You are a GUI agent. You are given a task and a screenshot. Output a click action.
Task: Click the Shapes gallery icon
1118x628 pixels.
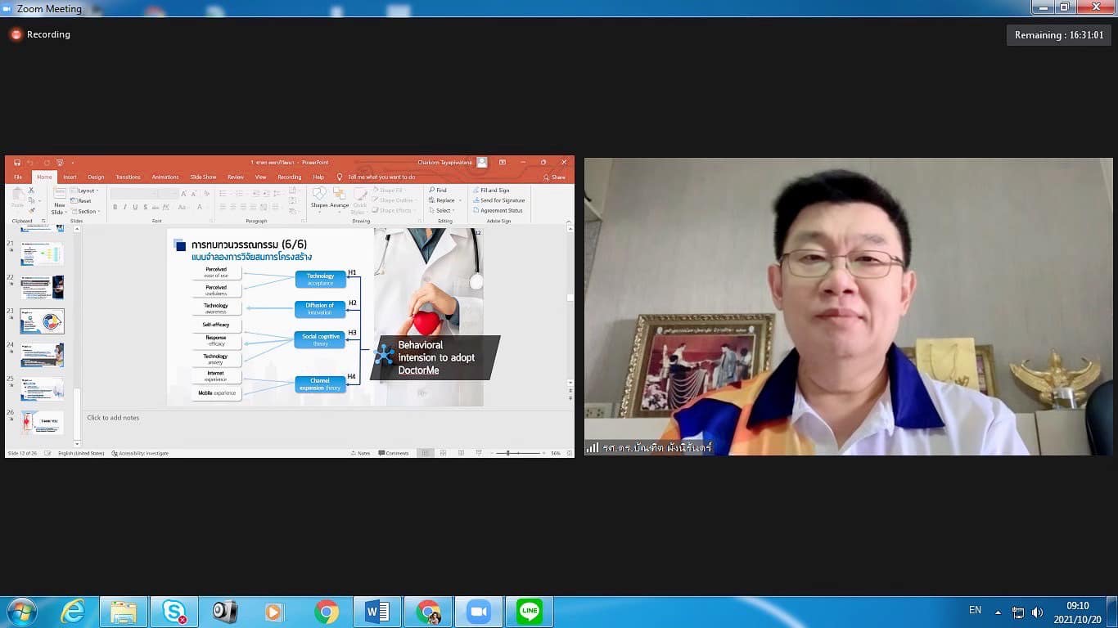318,195
